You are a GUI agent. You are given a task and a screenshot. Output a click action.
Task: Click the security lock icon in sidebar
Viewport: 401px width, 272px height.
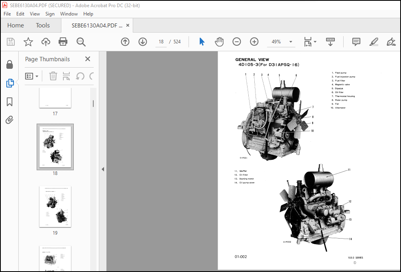(10, 64)
